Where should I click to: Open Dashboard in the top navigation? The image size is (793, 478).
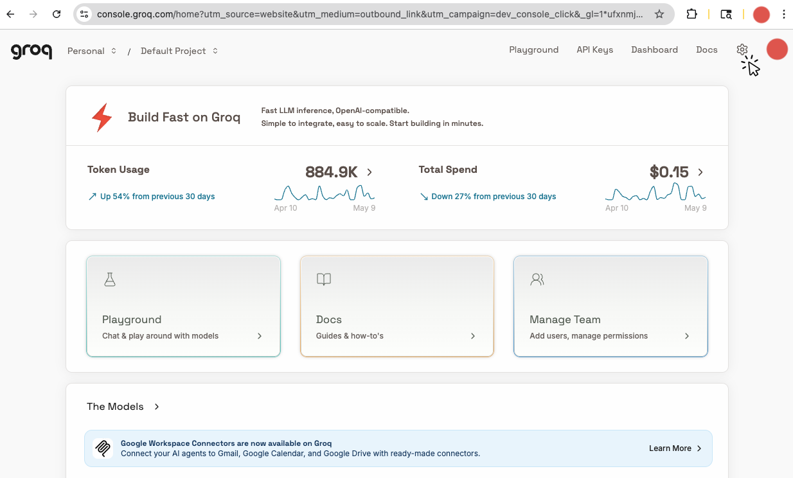[654, 49]
